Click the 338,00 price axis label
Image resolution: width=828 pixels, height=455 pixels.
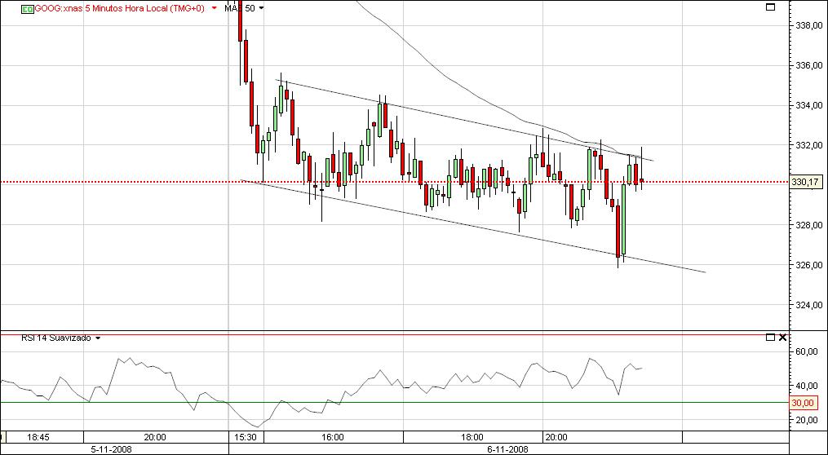[808, 25]
